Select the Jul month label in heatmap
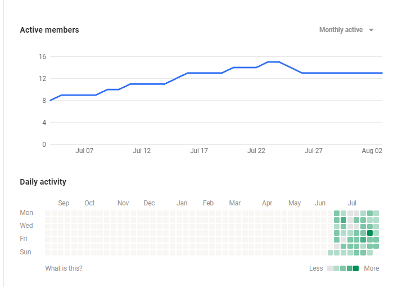Image resolution: width=398 pixels, height=287 pixels. [352, 203]
